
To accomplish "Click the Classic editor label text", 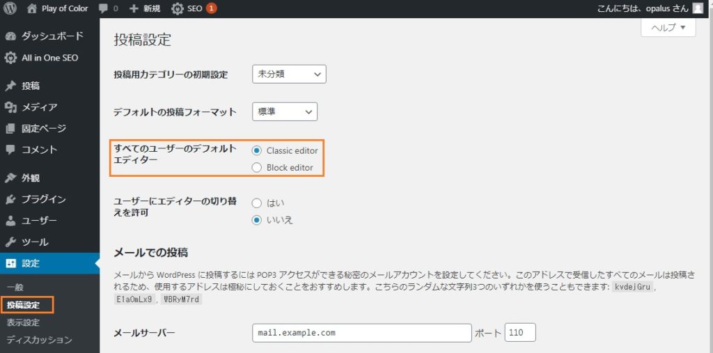I will click(292, 150).
